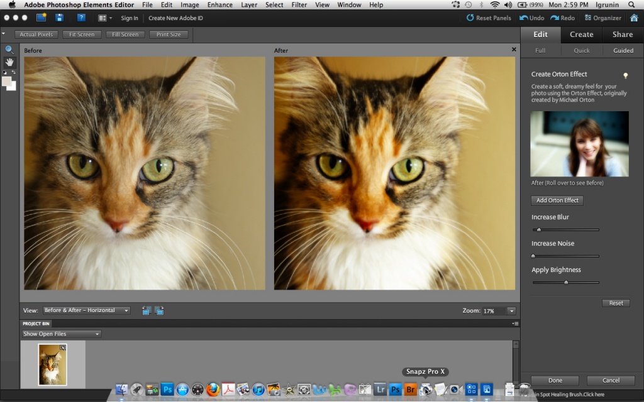Select the Hand tool
Viewport: 644px width, 402px height.
coord(9,62)
